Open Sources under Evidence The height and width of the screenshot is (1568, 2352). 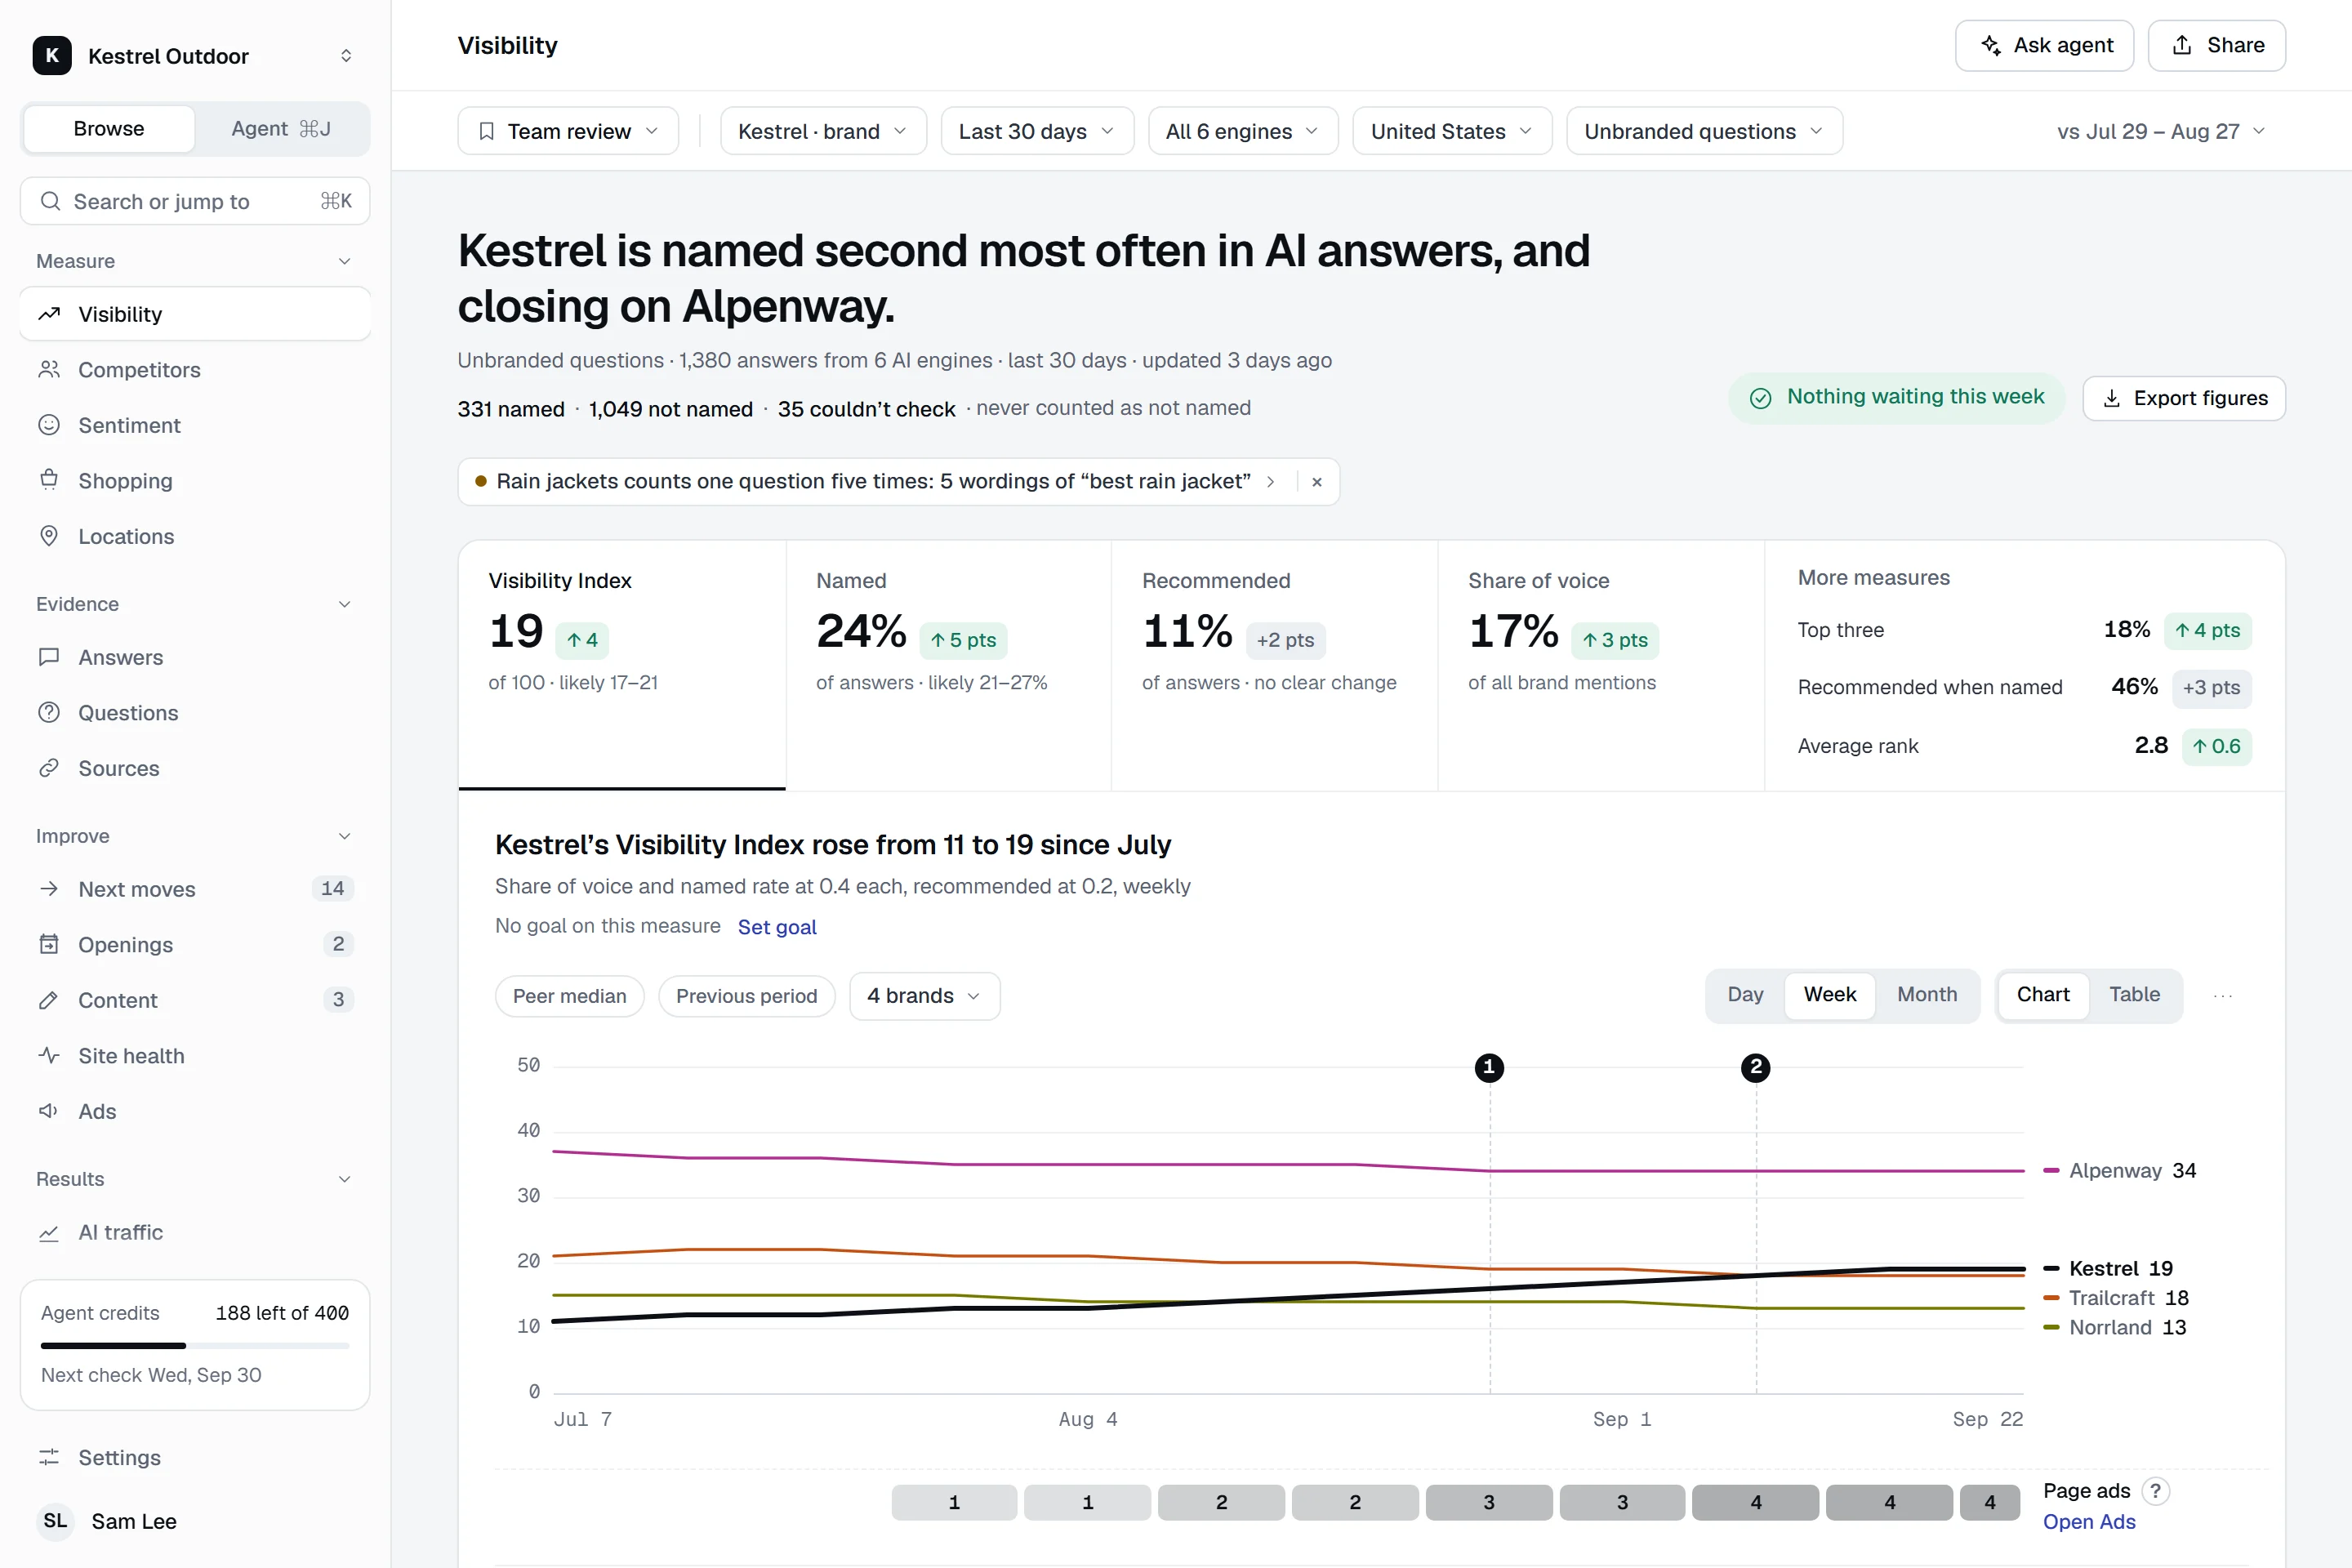[x=195, y=768]
